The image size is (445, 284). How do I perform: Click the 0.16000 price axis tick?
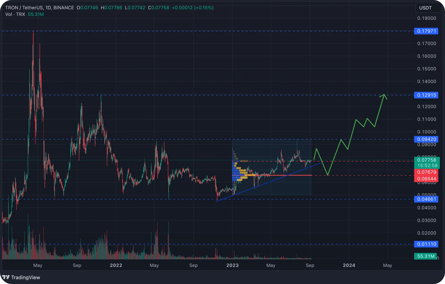[x=427, y=56]
